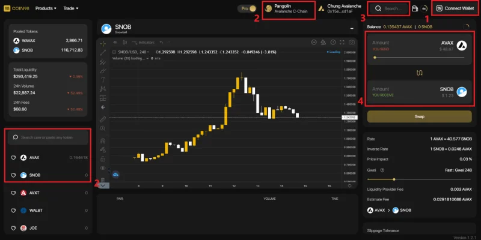Click the balance refresh spinner icon

pos(466,27)
